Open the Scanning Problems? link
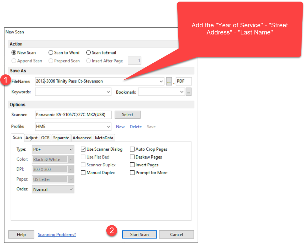The height and width of the screenshot is (243, 306). (x=57, y=235)
